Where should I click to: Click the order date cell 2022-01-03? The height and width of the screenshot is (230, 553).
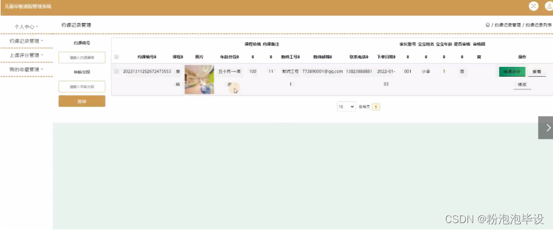tap(386, 78)
